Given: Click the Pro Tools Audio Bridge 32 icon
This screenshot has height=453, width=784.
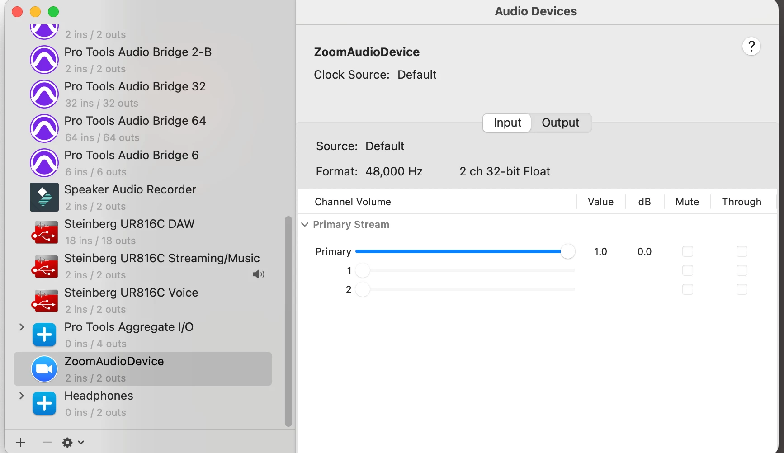Looking at the screenshot, I should pos(44,94).
